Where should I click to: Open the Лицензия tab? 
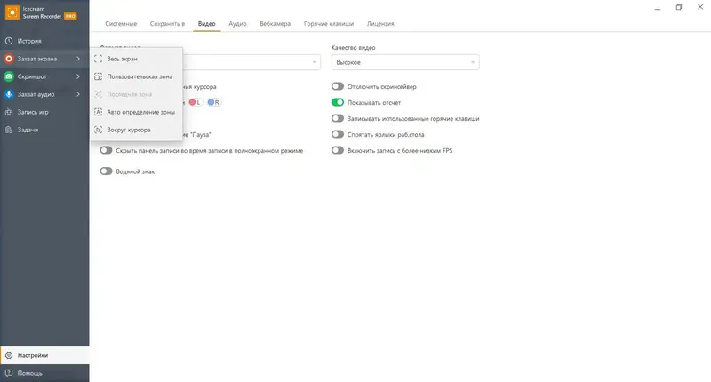[x=380, y=24]
